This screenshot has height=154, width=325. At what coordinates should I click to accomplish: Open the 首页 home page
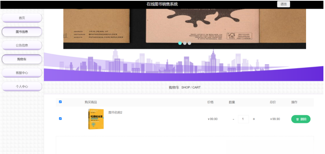click(22, 18)
